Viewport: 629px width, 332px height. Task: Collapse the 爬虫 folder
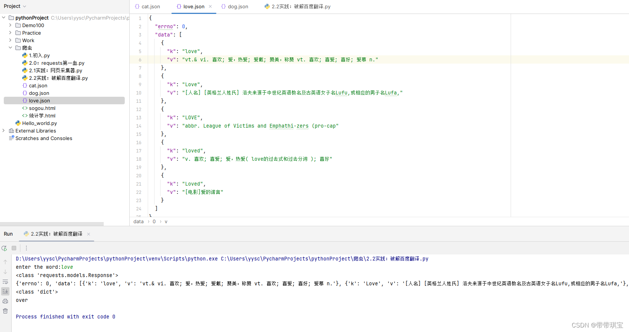[x=11, y=48]
